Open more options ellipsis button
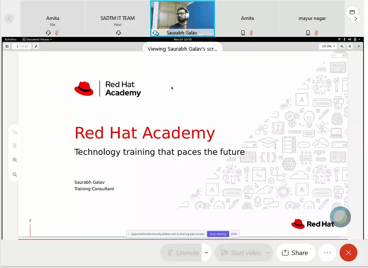 coord(327,253)
